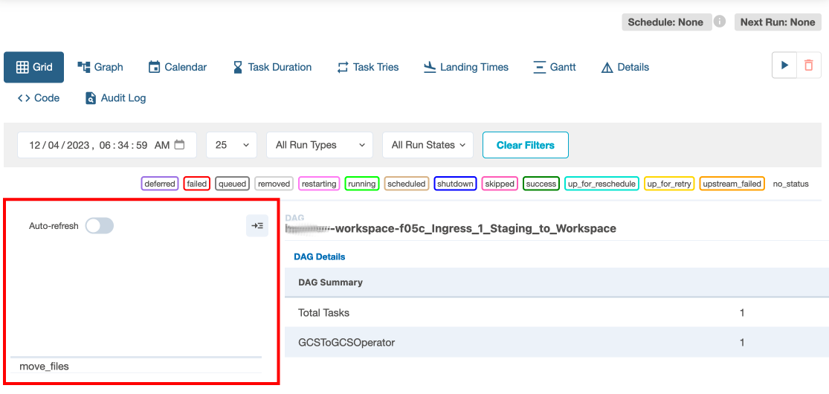Switch to the Graph tab
Viewport: 829px width, 394px height.
100,67
